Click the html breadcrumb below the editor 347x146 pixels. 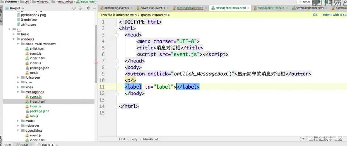tap(122, 139)
